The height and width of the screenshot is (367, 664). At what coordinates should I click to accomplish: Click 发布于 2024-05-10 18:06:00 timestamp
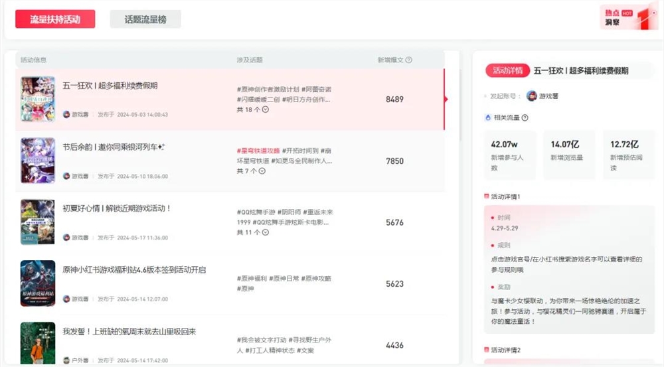tap(133, 176)
